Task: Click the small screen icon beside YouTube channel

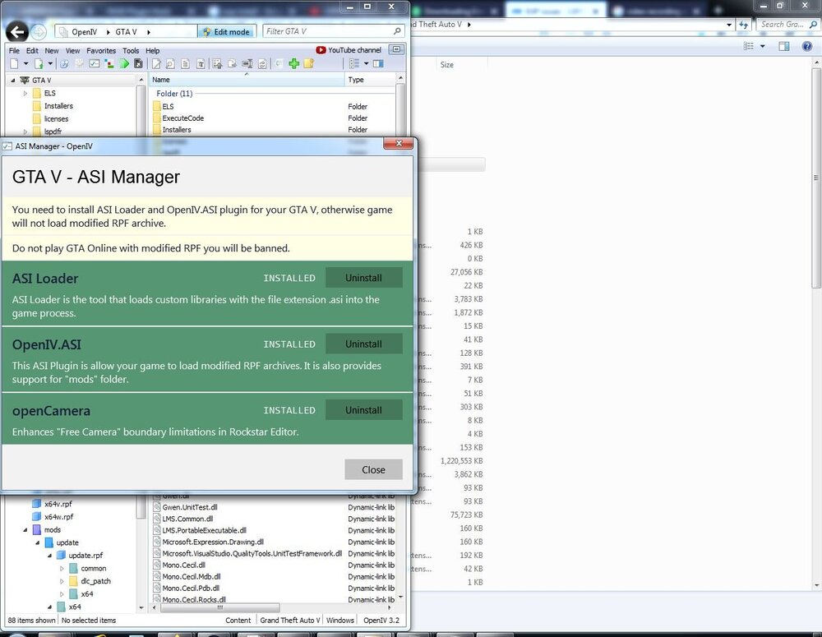Action: click(x=396, y=49)
